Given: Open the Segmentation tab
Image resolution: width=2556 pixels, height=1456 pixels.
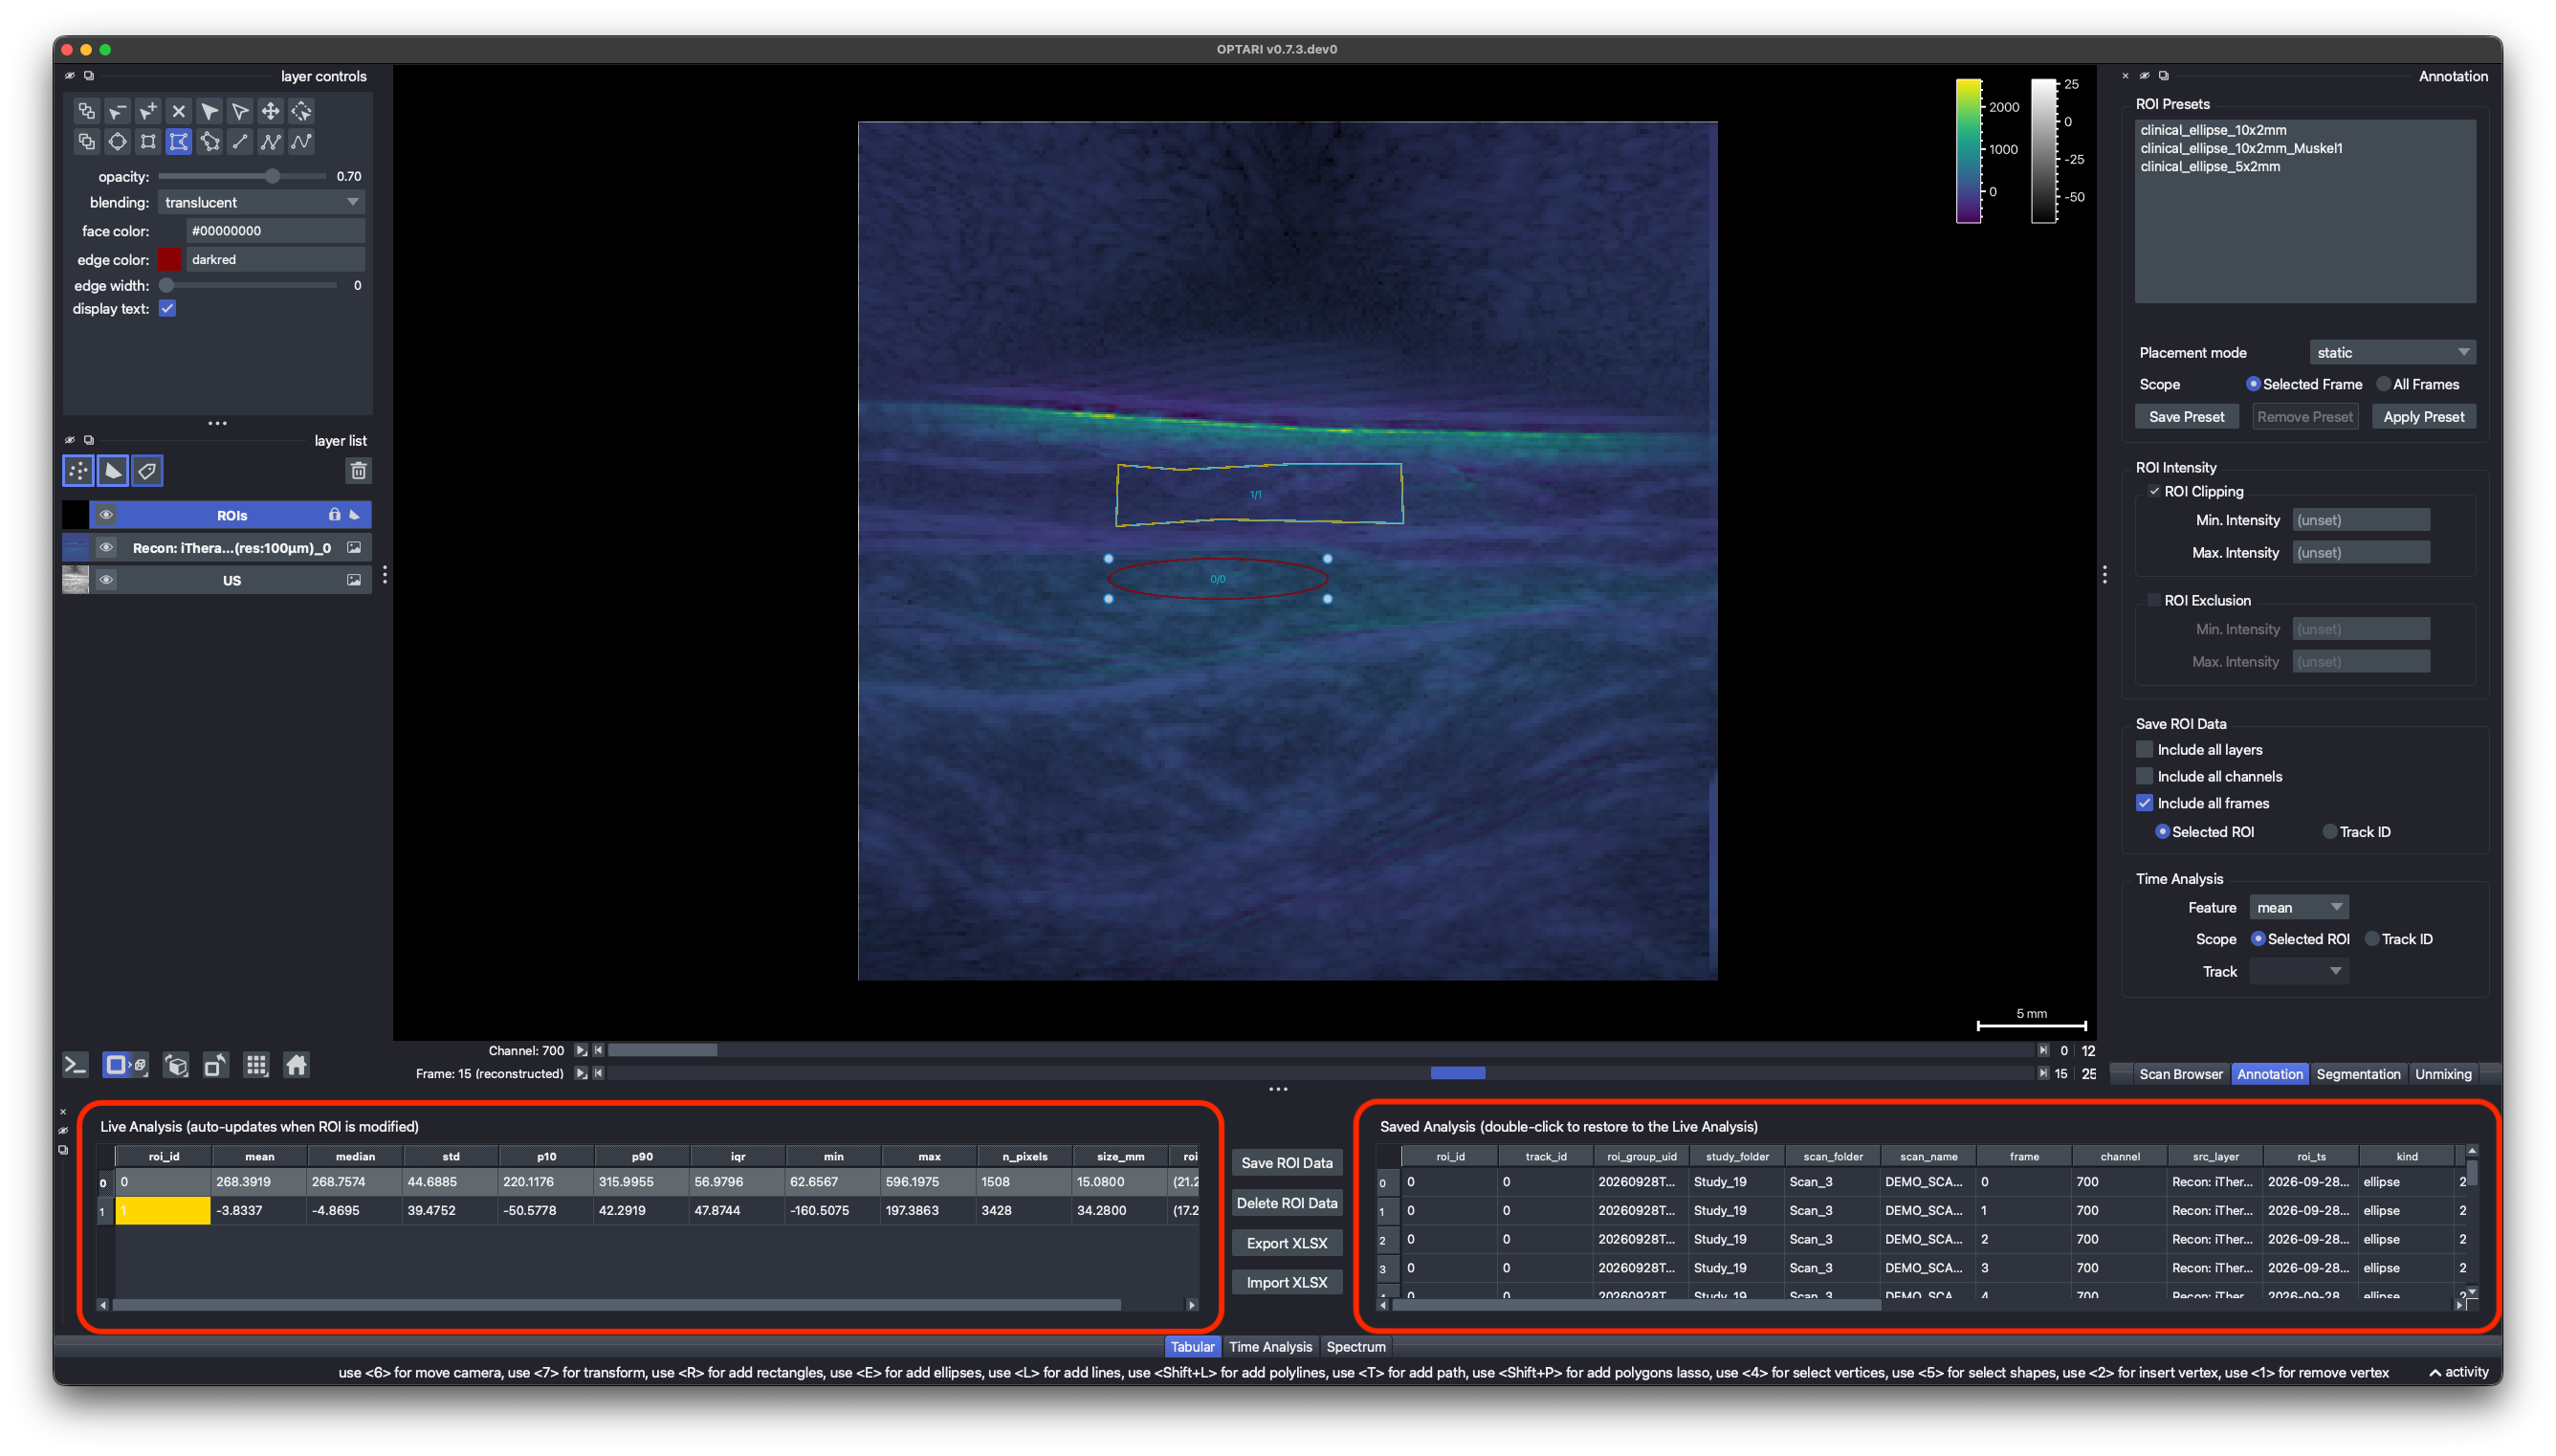Looking at the screenshot, I should coord(2357,1074).
